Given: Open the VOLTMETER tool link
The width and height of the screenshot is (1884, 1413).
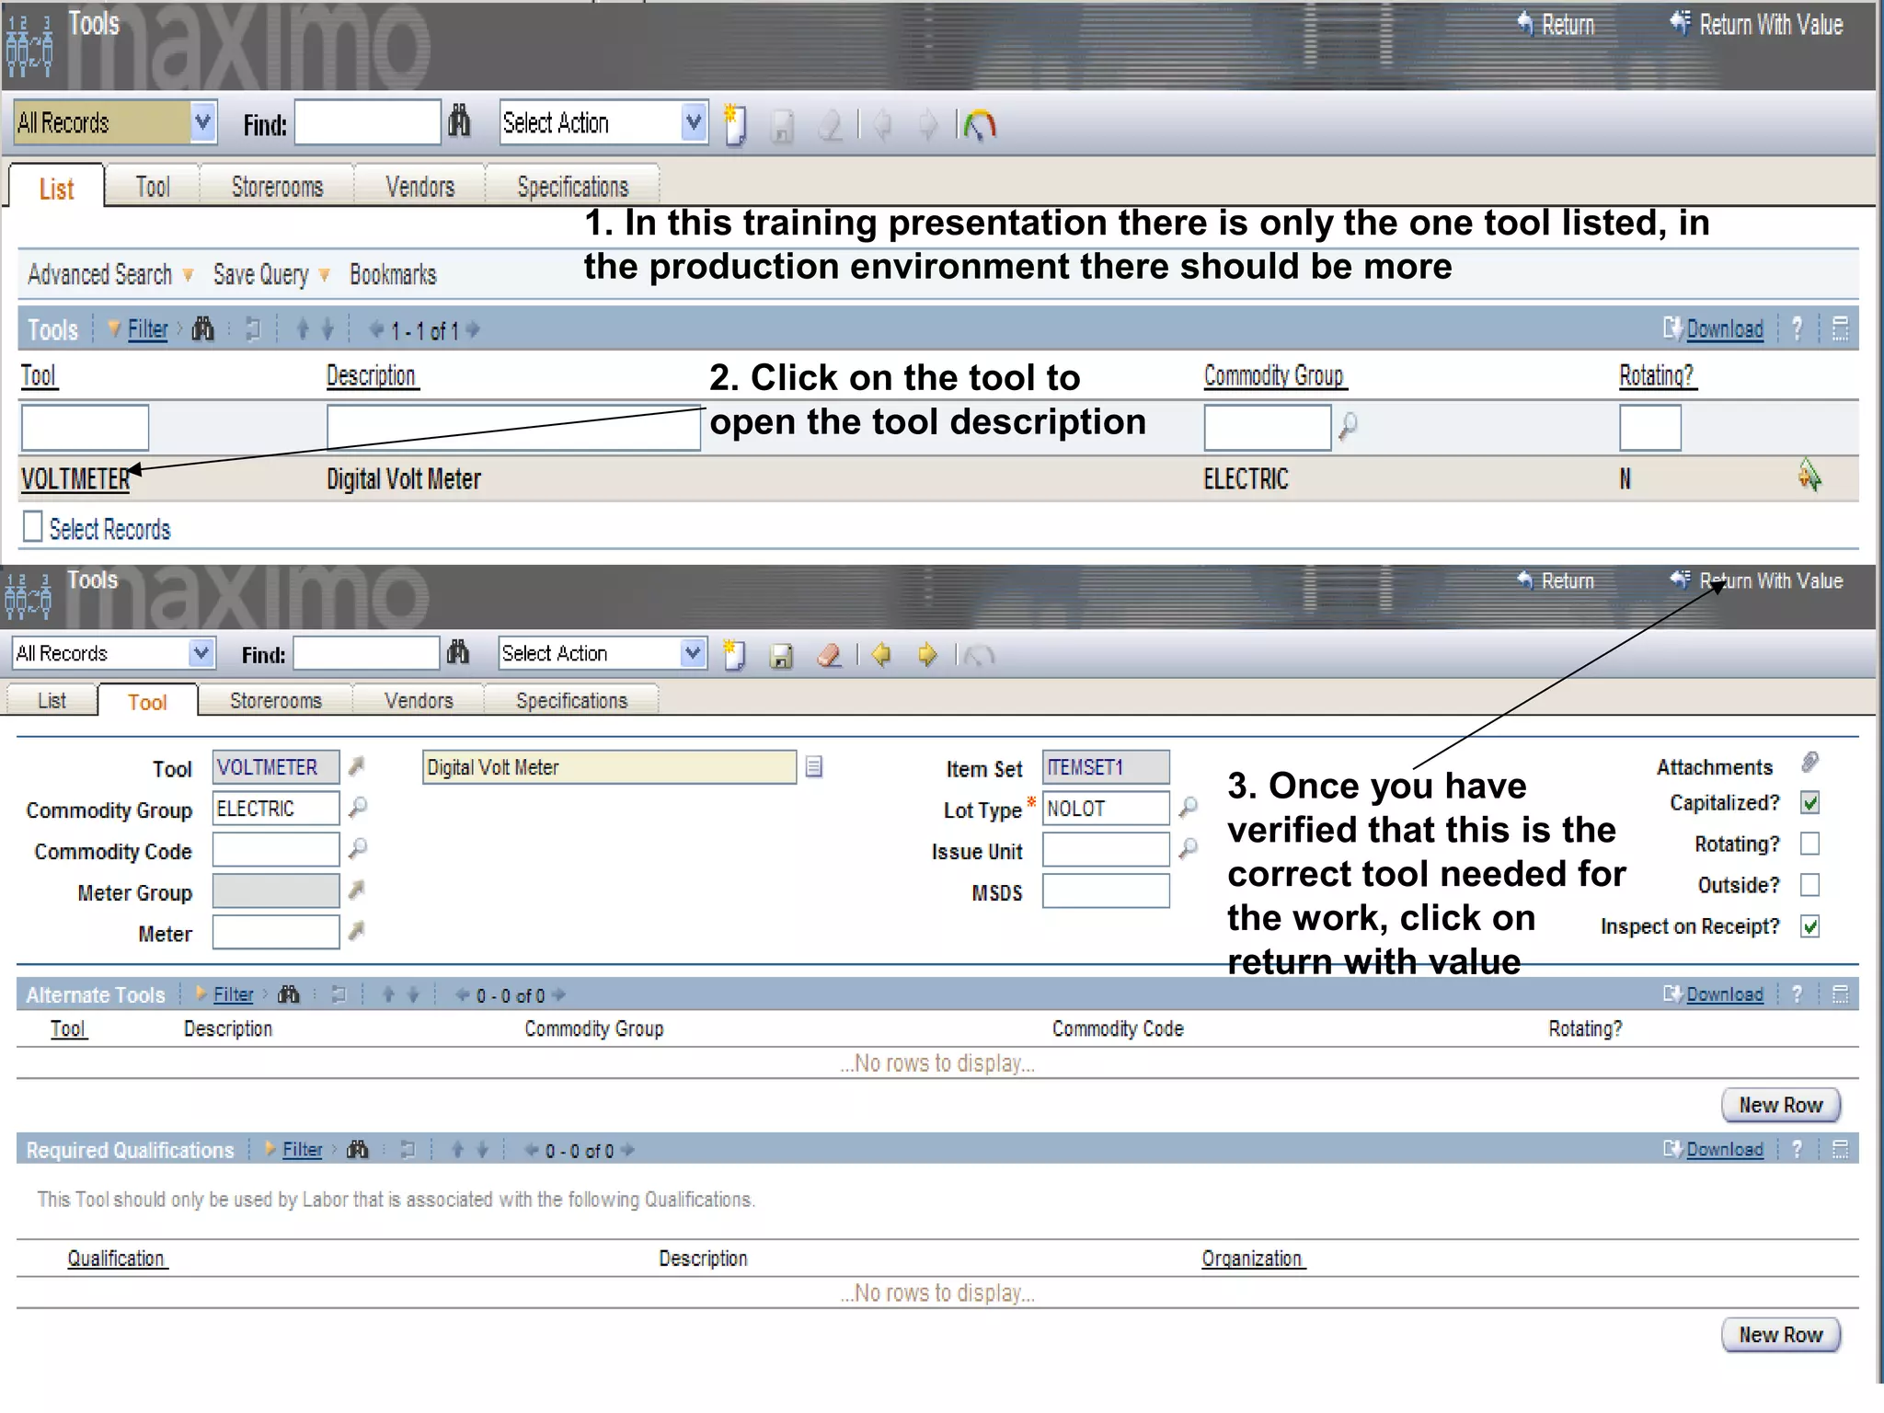Looking at the screenshot, I should pos(75,479).
